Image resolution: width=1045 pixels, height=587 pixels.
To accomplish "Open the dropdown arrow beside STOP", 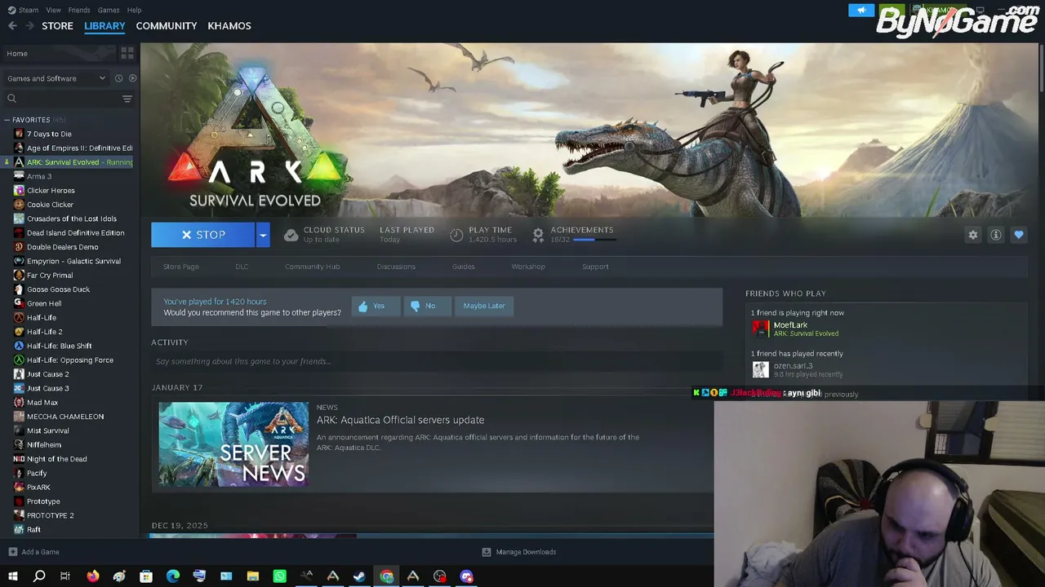I will [x=263, y=235].
